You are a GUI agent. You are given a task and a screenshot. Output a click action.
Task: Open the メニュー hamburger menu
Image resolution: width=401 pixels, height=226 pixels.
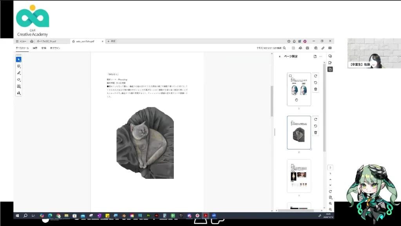(21, 41)
